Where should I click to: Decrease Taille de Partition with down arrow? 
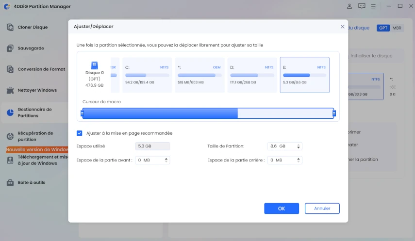[x=299, y=147]
